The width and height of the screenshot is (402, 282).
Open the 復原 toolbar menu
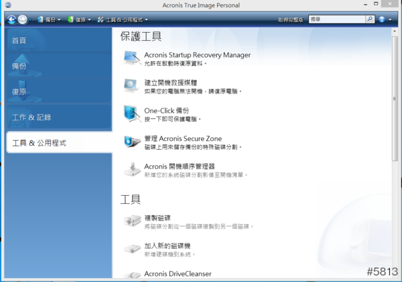79,19
